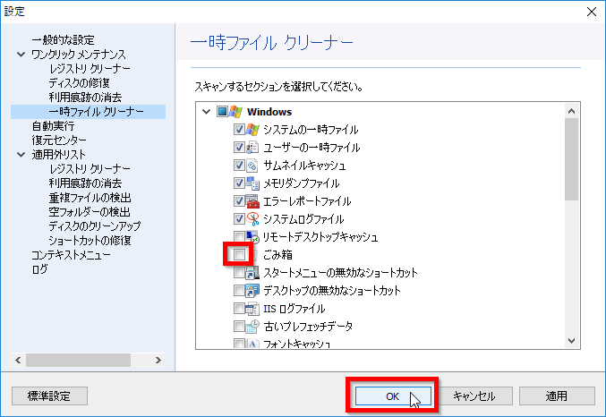
Task: Uncheck エラーレポートファイル checkbox
Action: point(239,201)
